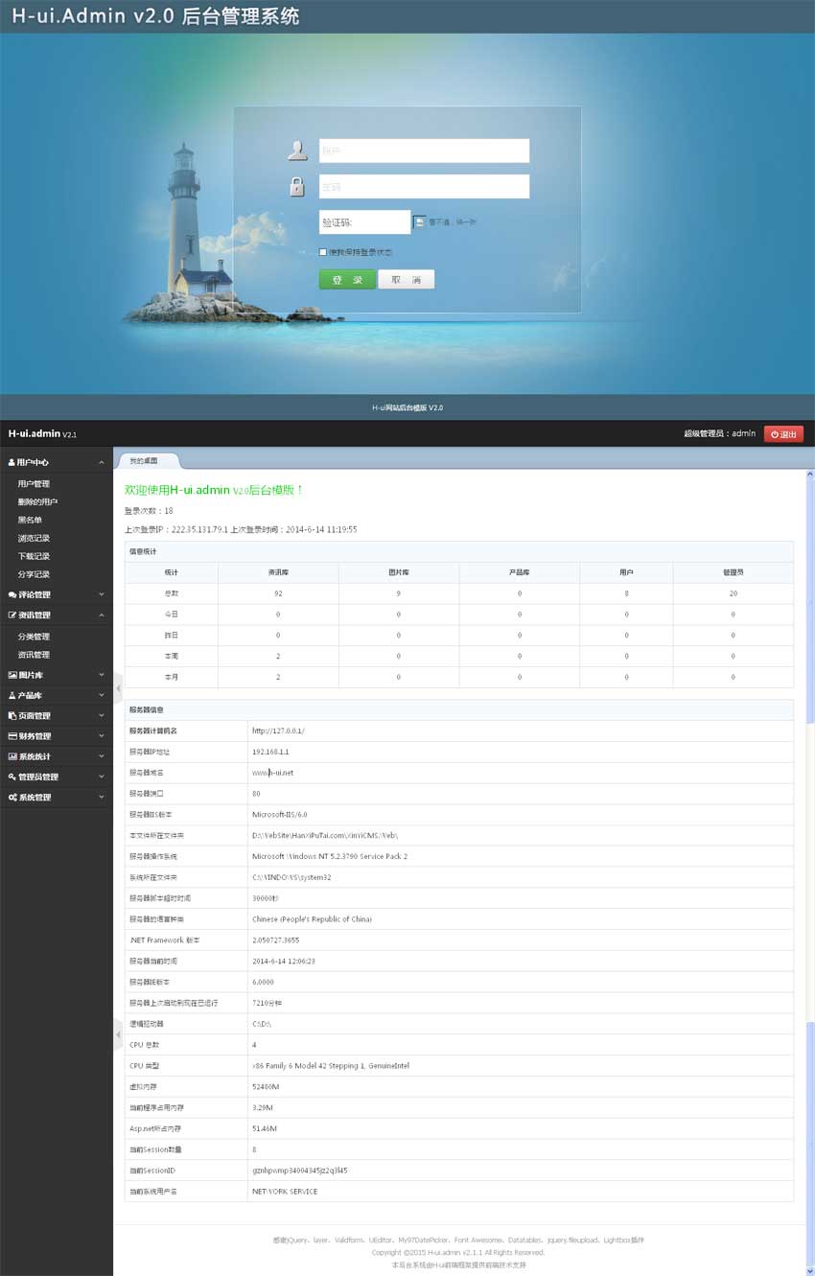Collapse the 用户中心 section chevron
This screenshot has width=815, height=1276.
[x=102, y=462]
